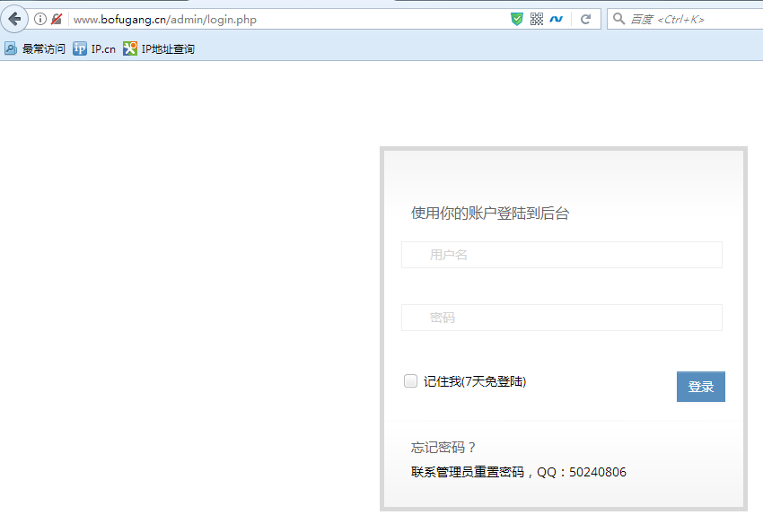Reload the page with refresh button

tap(585, 19)
